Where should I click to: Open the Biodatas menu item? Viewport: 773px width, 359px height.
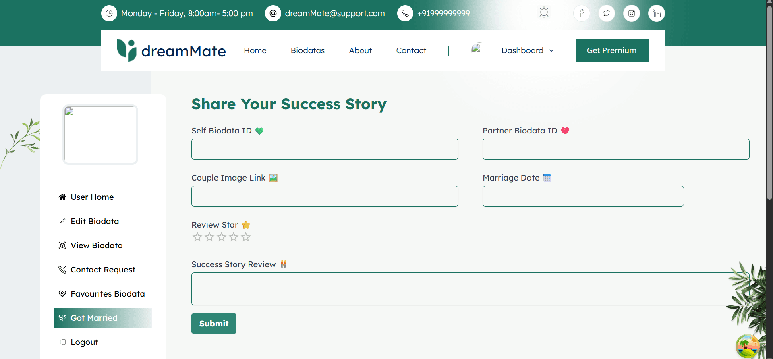(x=308, y=50)
